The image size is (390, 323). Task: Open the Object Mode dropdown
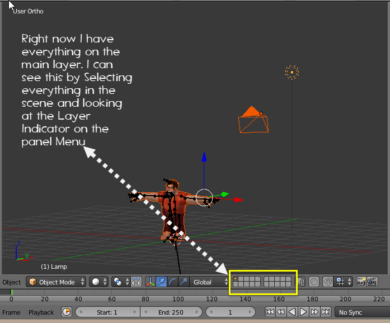pos(56,282)
